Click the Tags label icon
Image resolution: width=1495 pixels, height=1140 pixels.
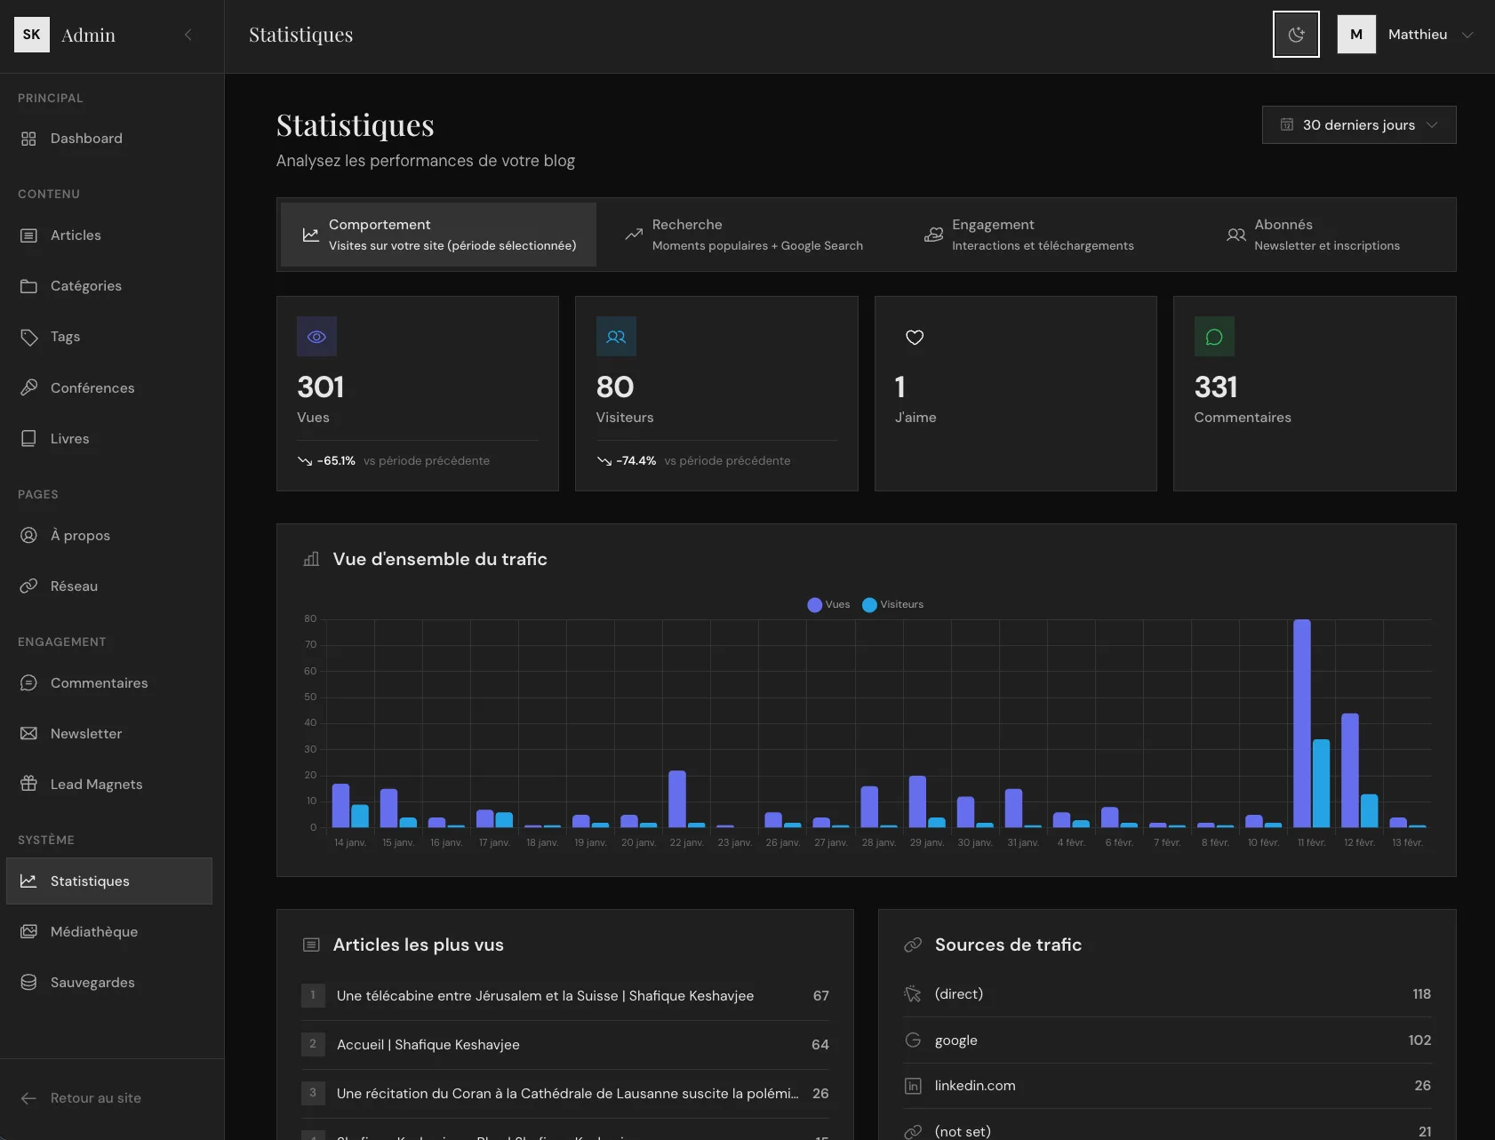[29, 336]
